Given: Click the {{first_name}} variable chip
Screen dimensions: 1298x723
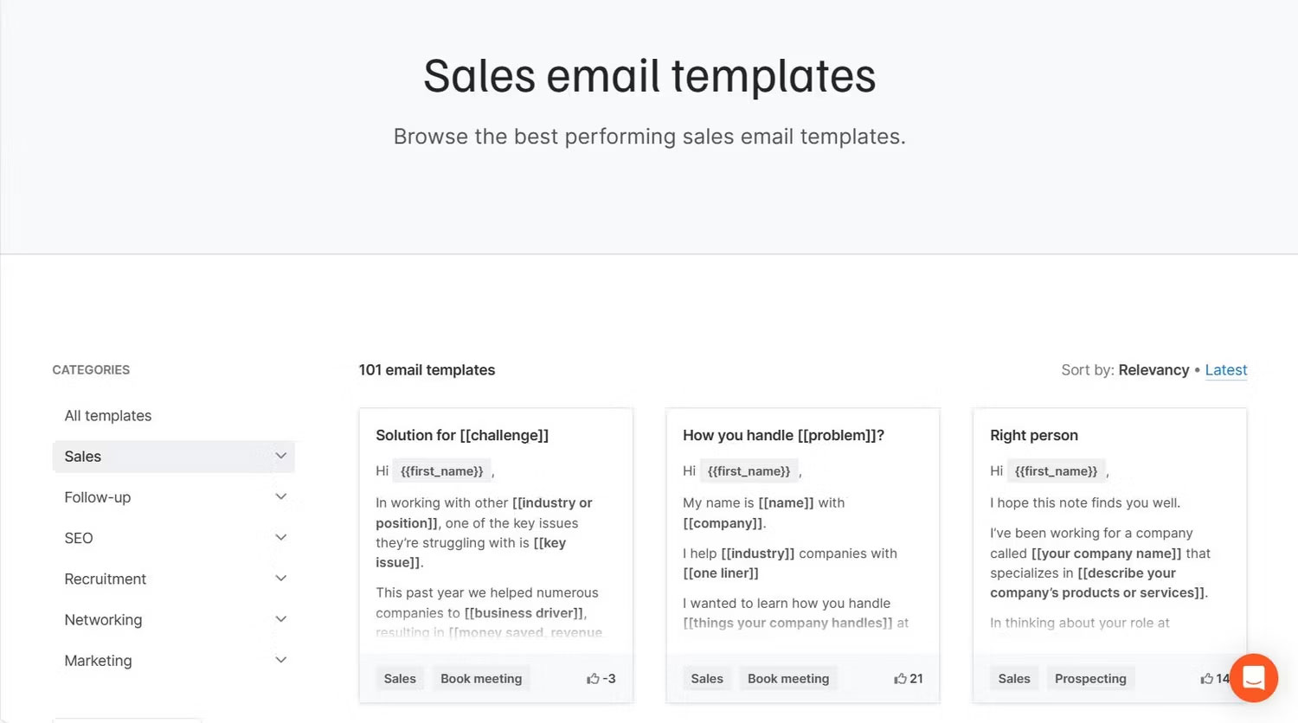Looking at the screenshot, I should point(441,470).
